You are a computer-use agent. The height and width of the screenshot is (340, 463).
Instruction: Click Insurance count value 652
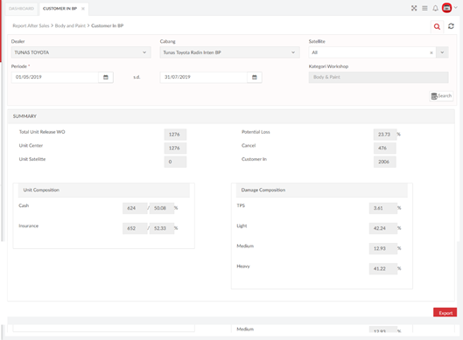135,228
